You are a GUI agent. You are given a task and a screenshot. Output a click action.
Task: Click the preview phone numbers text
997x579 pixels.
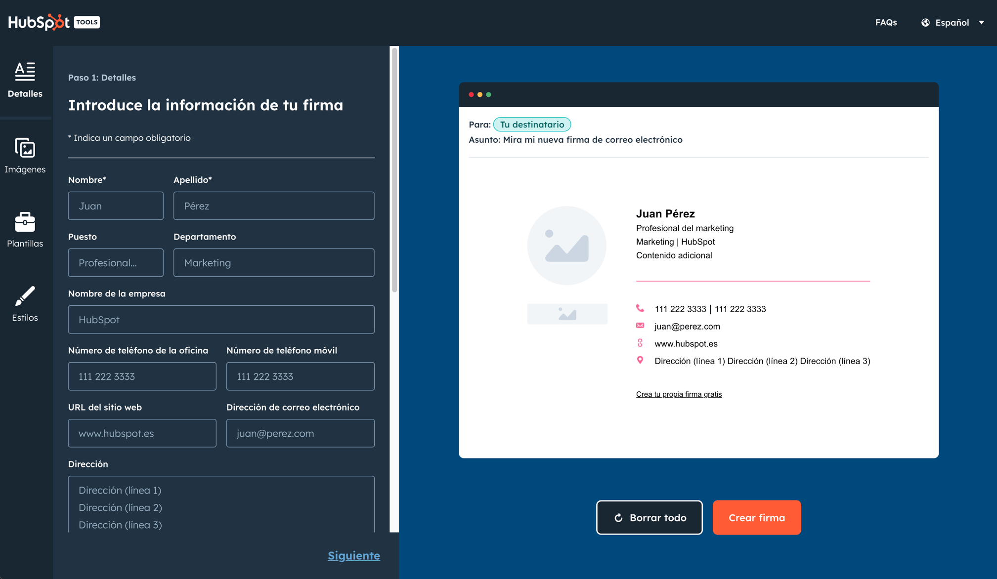(x=710, y=309)
